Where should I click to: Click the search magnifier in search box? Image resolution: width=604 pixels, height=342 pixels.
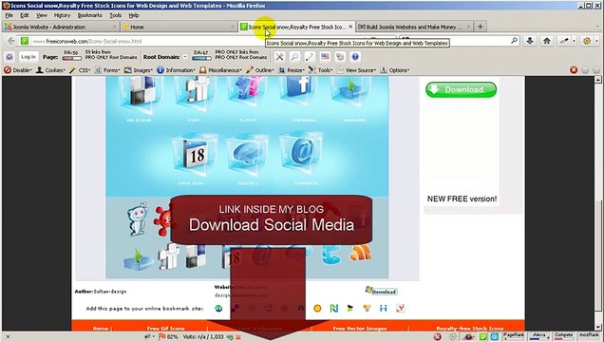[x=514, y=41]
